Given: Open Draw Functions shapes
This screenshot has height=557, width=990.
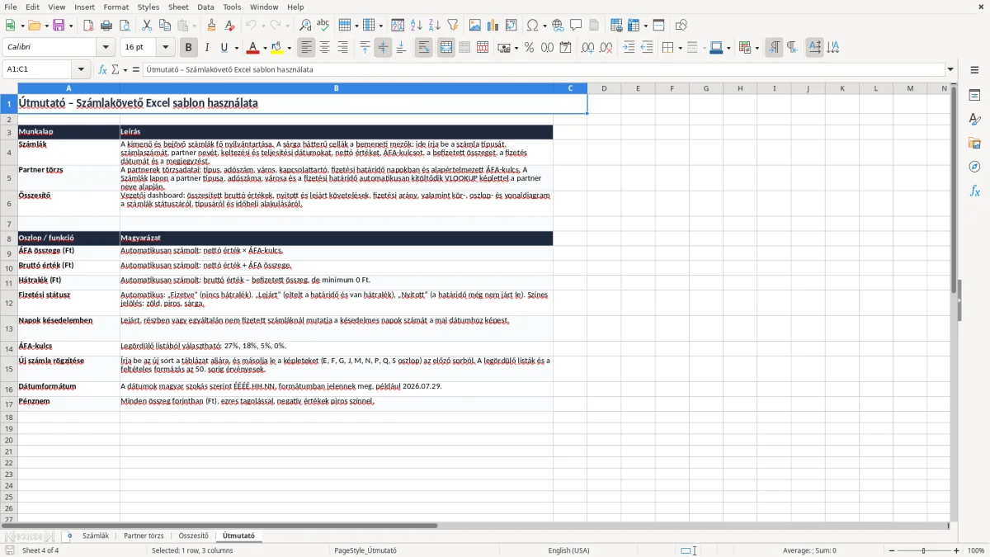Looking at the screenshot, I should tap(681, 26).
